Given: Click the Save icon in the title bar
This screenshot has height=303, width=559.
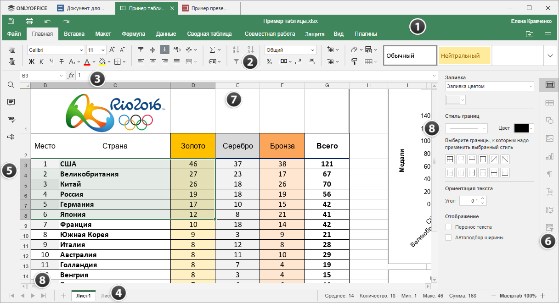Looking at the screenshot, I should [11, 21].
